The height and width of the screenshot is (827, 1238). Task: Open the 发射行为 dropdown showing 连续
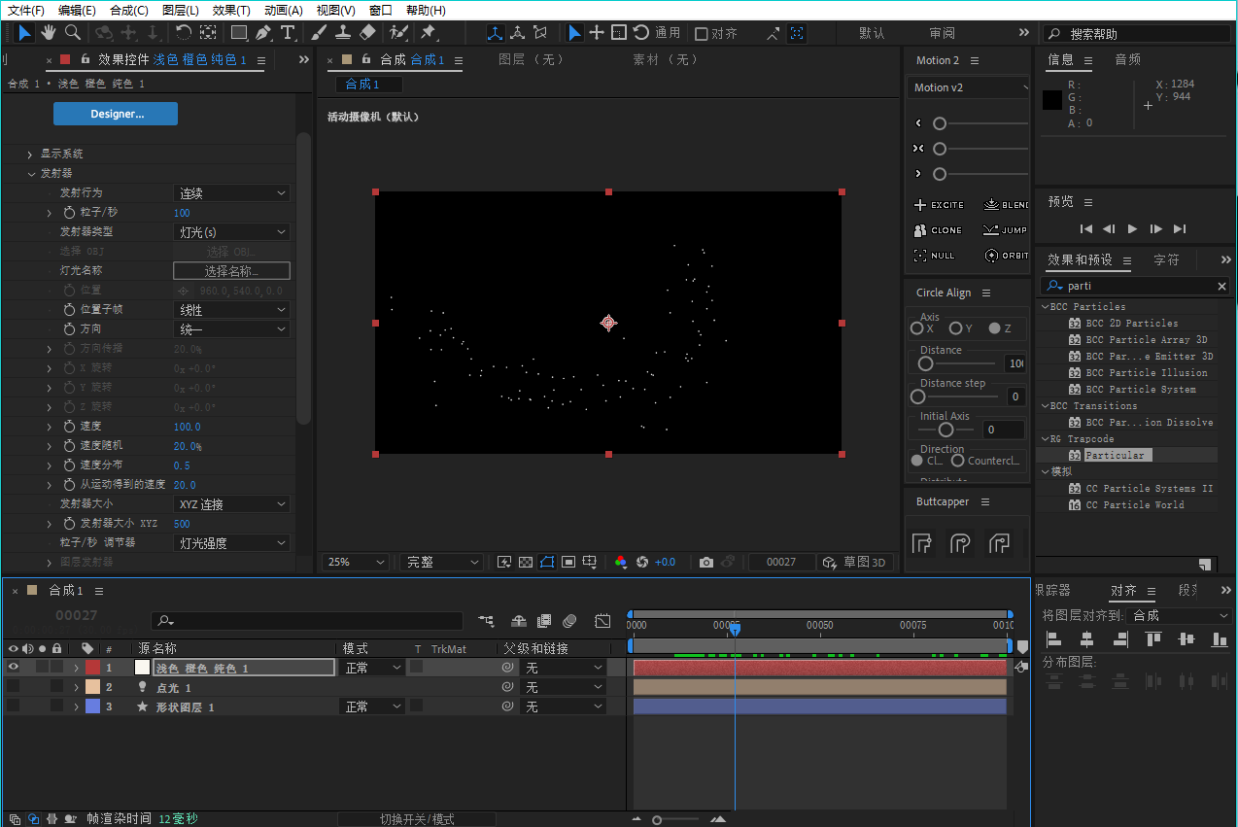tap(231, 193)
